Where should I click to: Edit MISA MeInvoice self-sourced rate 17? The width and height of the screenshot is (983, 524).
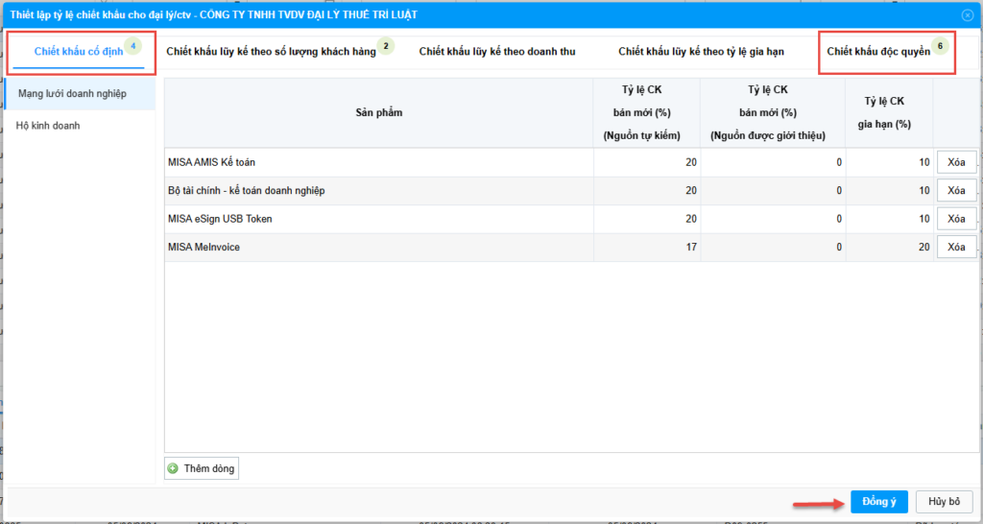click(647, 247)
